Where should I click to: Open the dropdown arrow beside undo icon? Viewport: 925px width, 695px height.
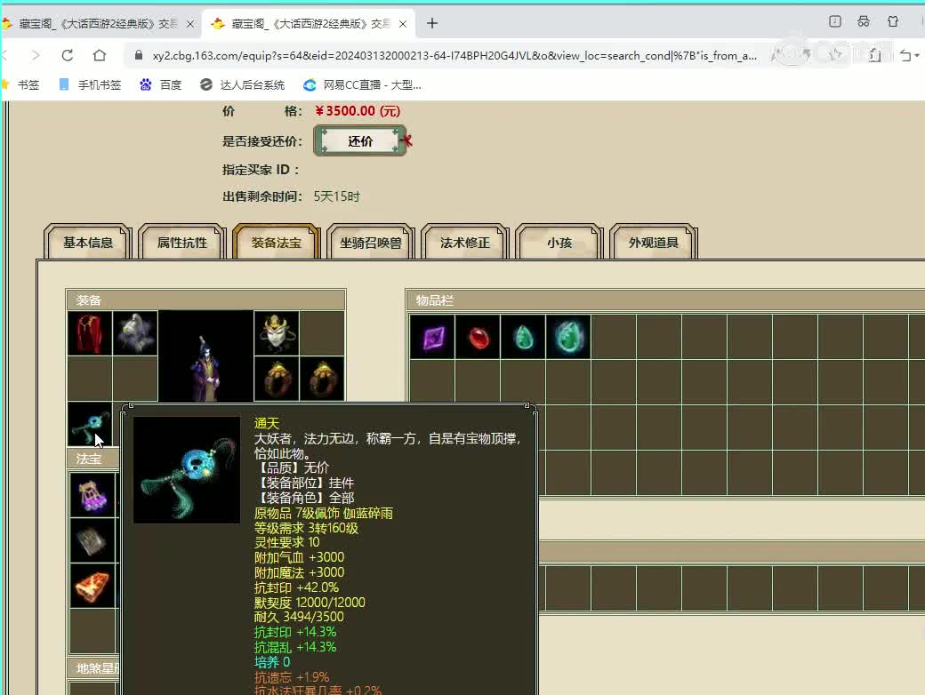[x=917, y=55]
